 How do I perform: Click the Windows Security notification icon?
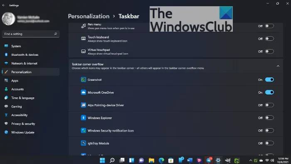click(x=83, y=131)
